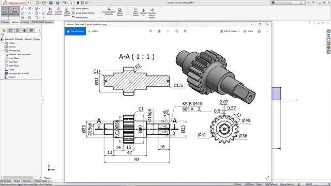Click the Offset Entities tool
The image size is (331, 186).
(x=67, y=12)
